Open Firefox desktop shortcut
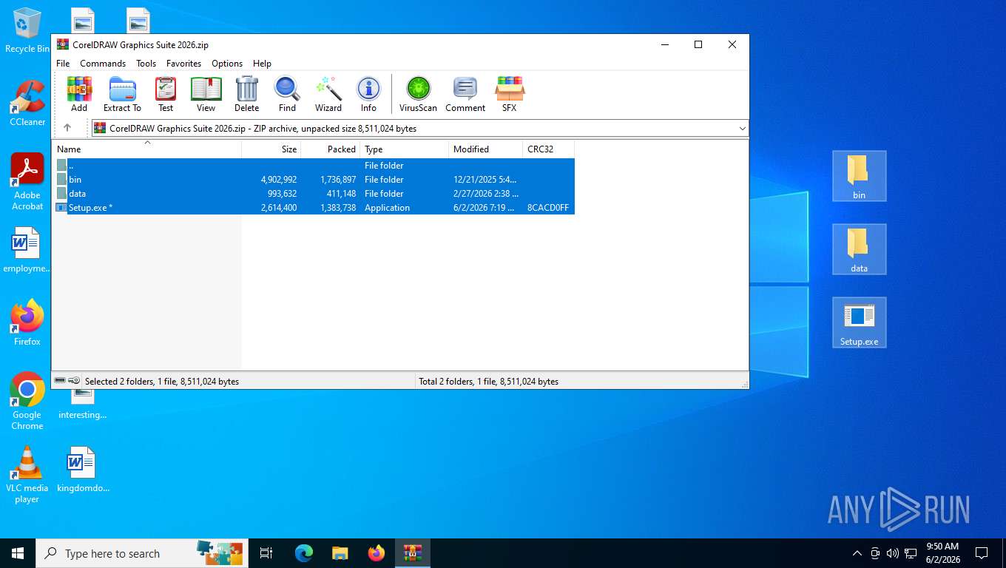1006x568 pixels. pyautogui.click(x=27, y=322)
